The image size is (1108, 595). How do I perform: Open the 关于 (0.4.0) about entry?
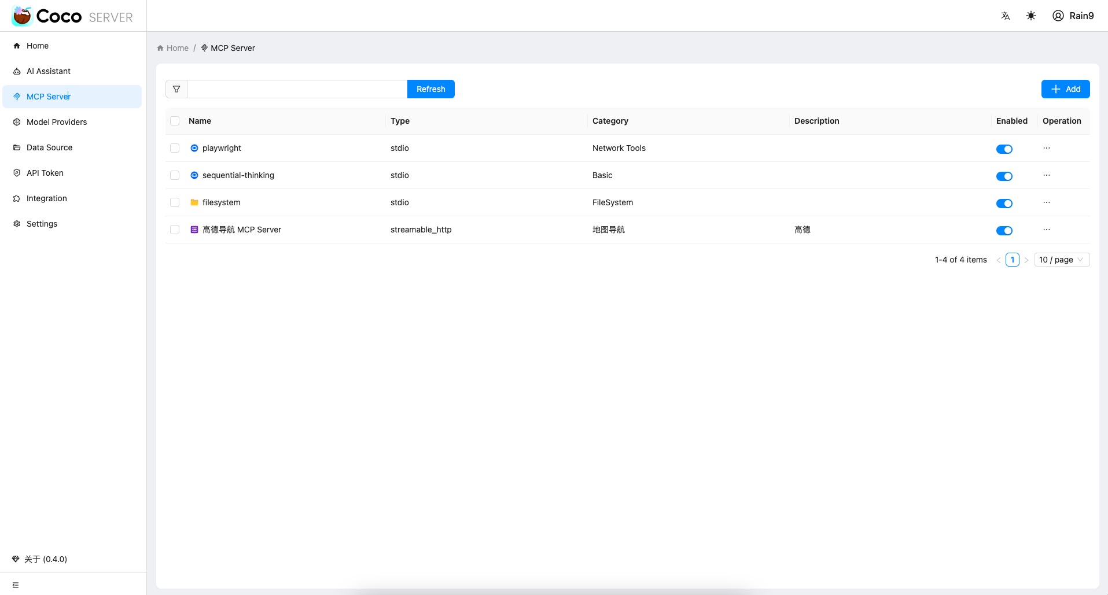[x=39, y=559]
